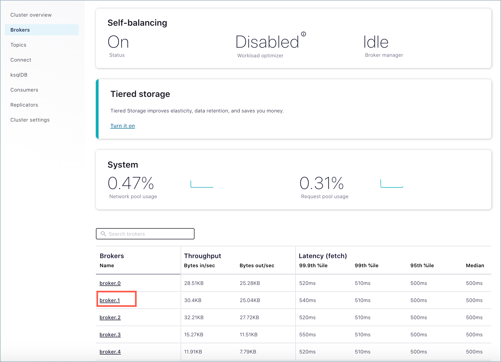501x362 pixels.
Task: Click the search magnifier icon
Action: 103,234
